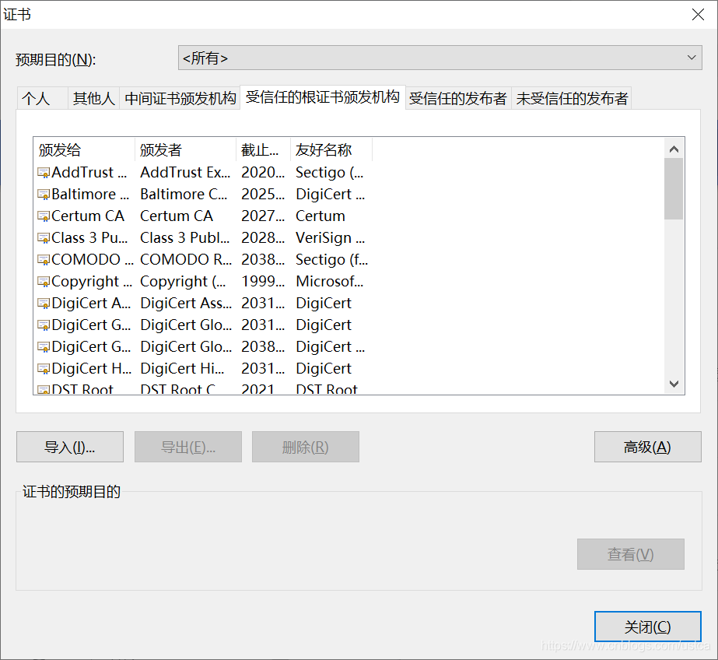The image size is (718, 660).
Task: Open the 未受信任的发布者 tab
Action: tap(572, 98)
